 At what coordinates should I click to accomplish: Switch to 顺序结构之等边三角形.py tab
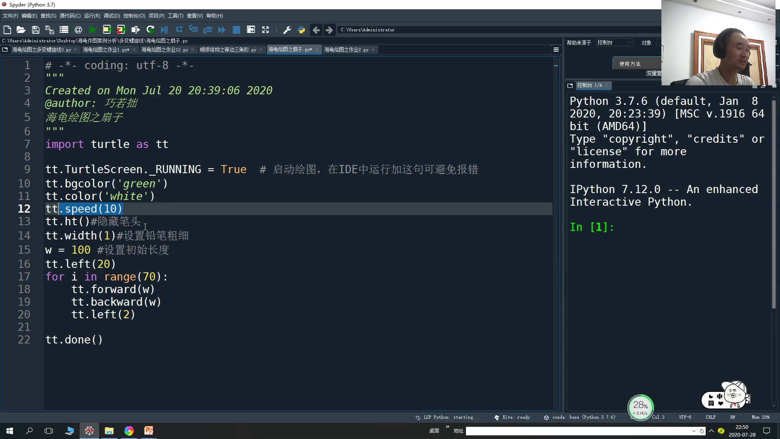[x=227, y=50]
